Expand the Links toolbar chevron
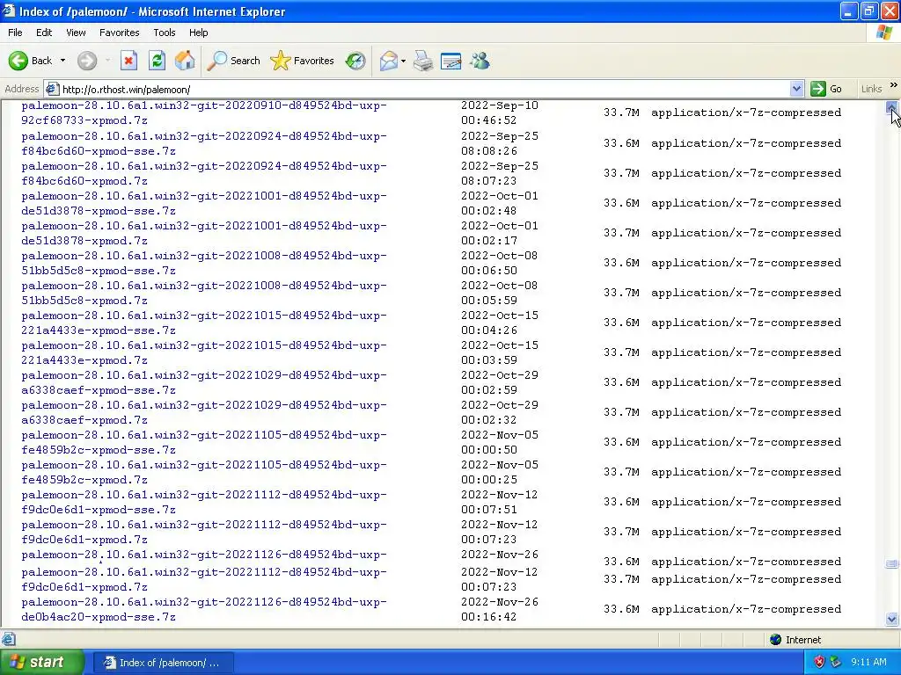Image resolution: width=901 pixels, height=675 pixels. pos(894,85)
